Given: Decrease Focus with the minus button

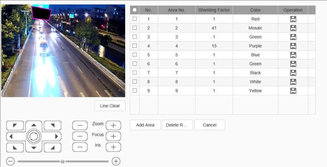Looking at the screenshot, I should pyautogui.click(x=80, y=136).
